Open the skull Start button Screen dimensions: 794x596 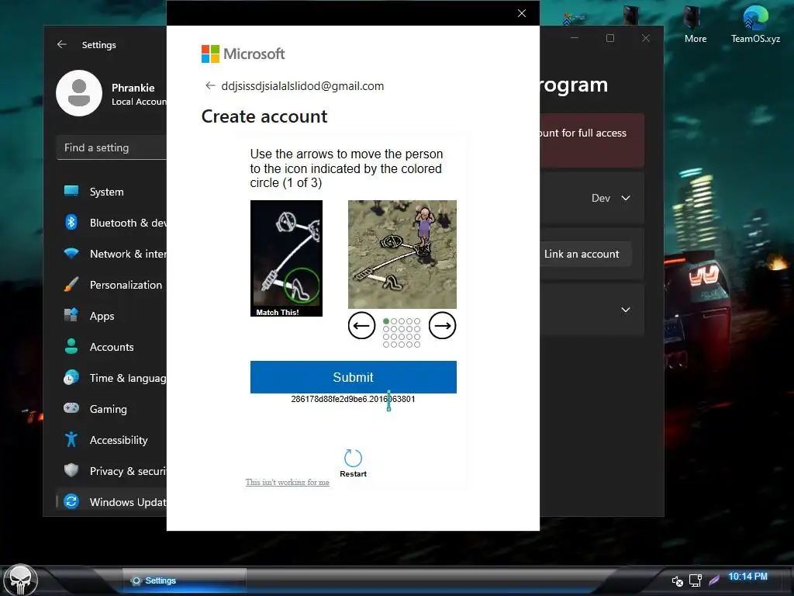(20, 580)
